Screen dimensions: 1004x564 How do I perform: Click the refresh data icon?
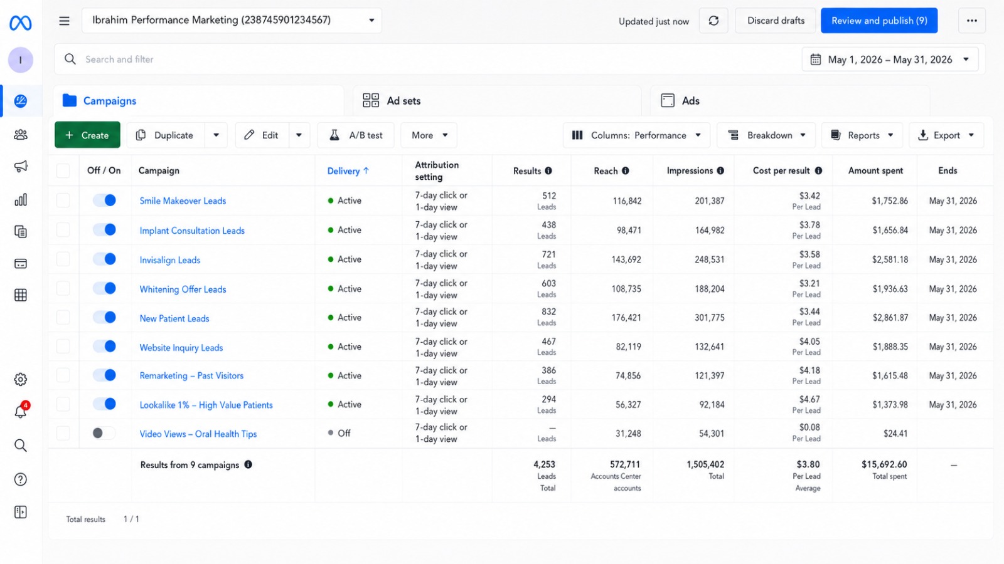(x=713, y=21)
